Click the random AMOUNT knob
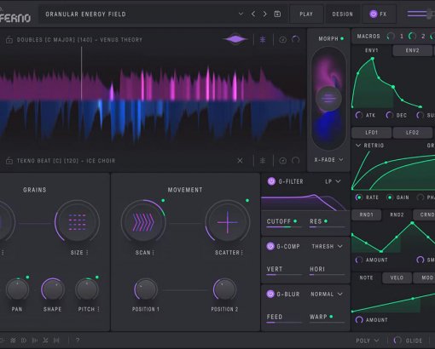Viewport: 435px width, 349px height. 359,260
